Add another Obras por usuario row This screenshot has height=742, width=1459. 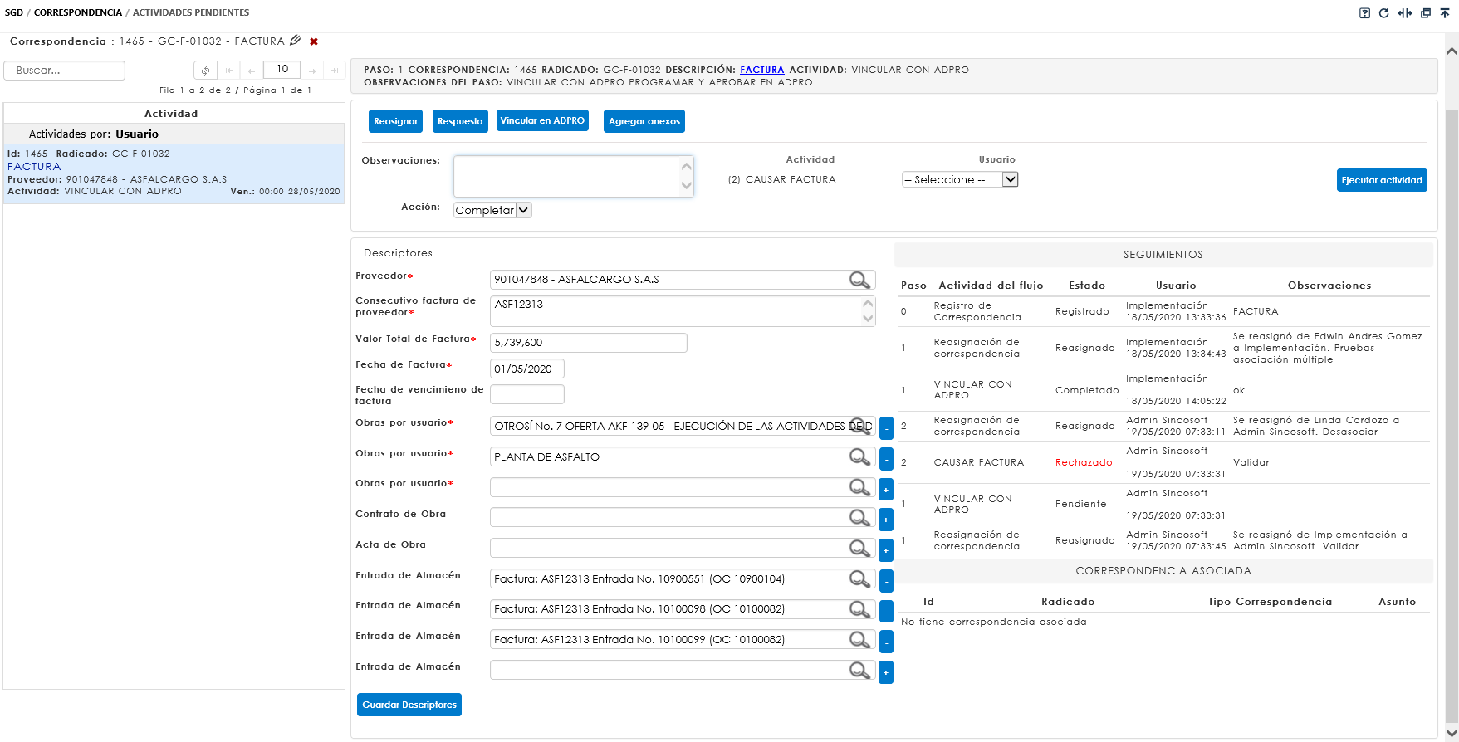(x=886, y=489)
